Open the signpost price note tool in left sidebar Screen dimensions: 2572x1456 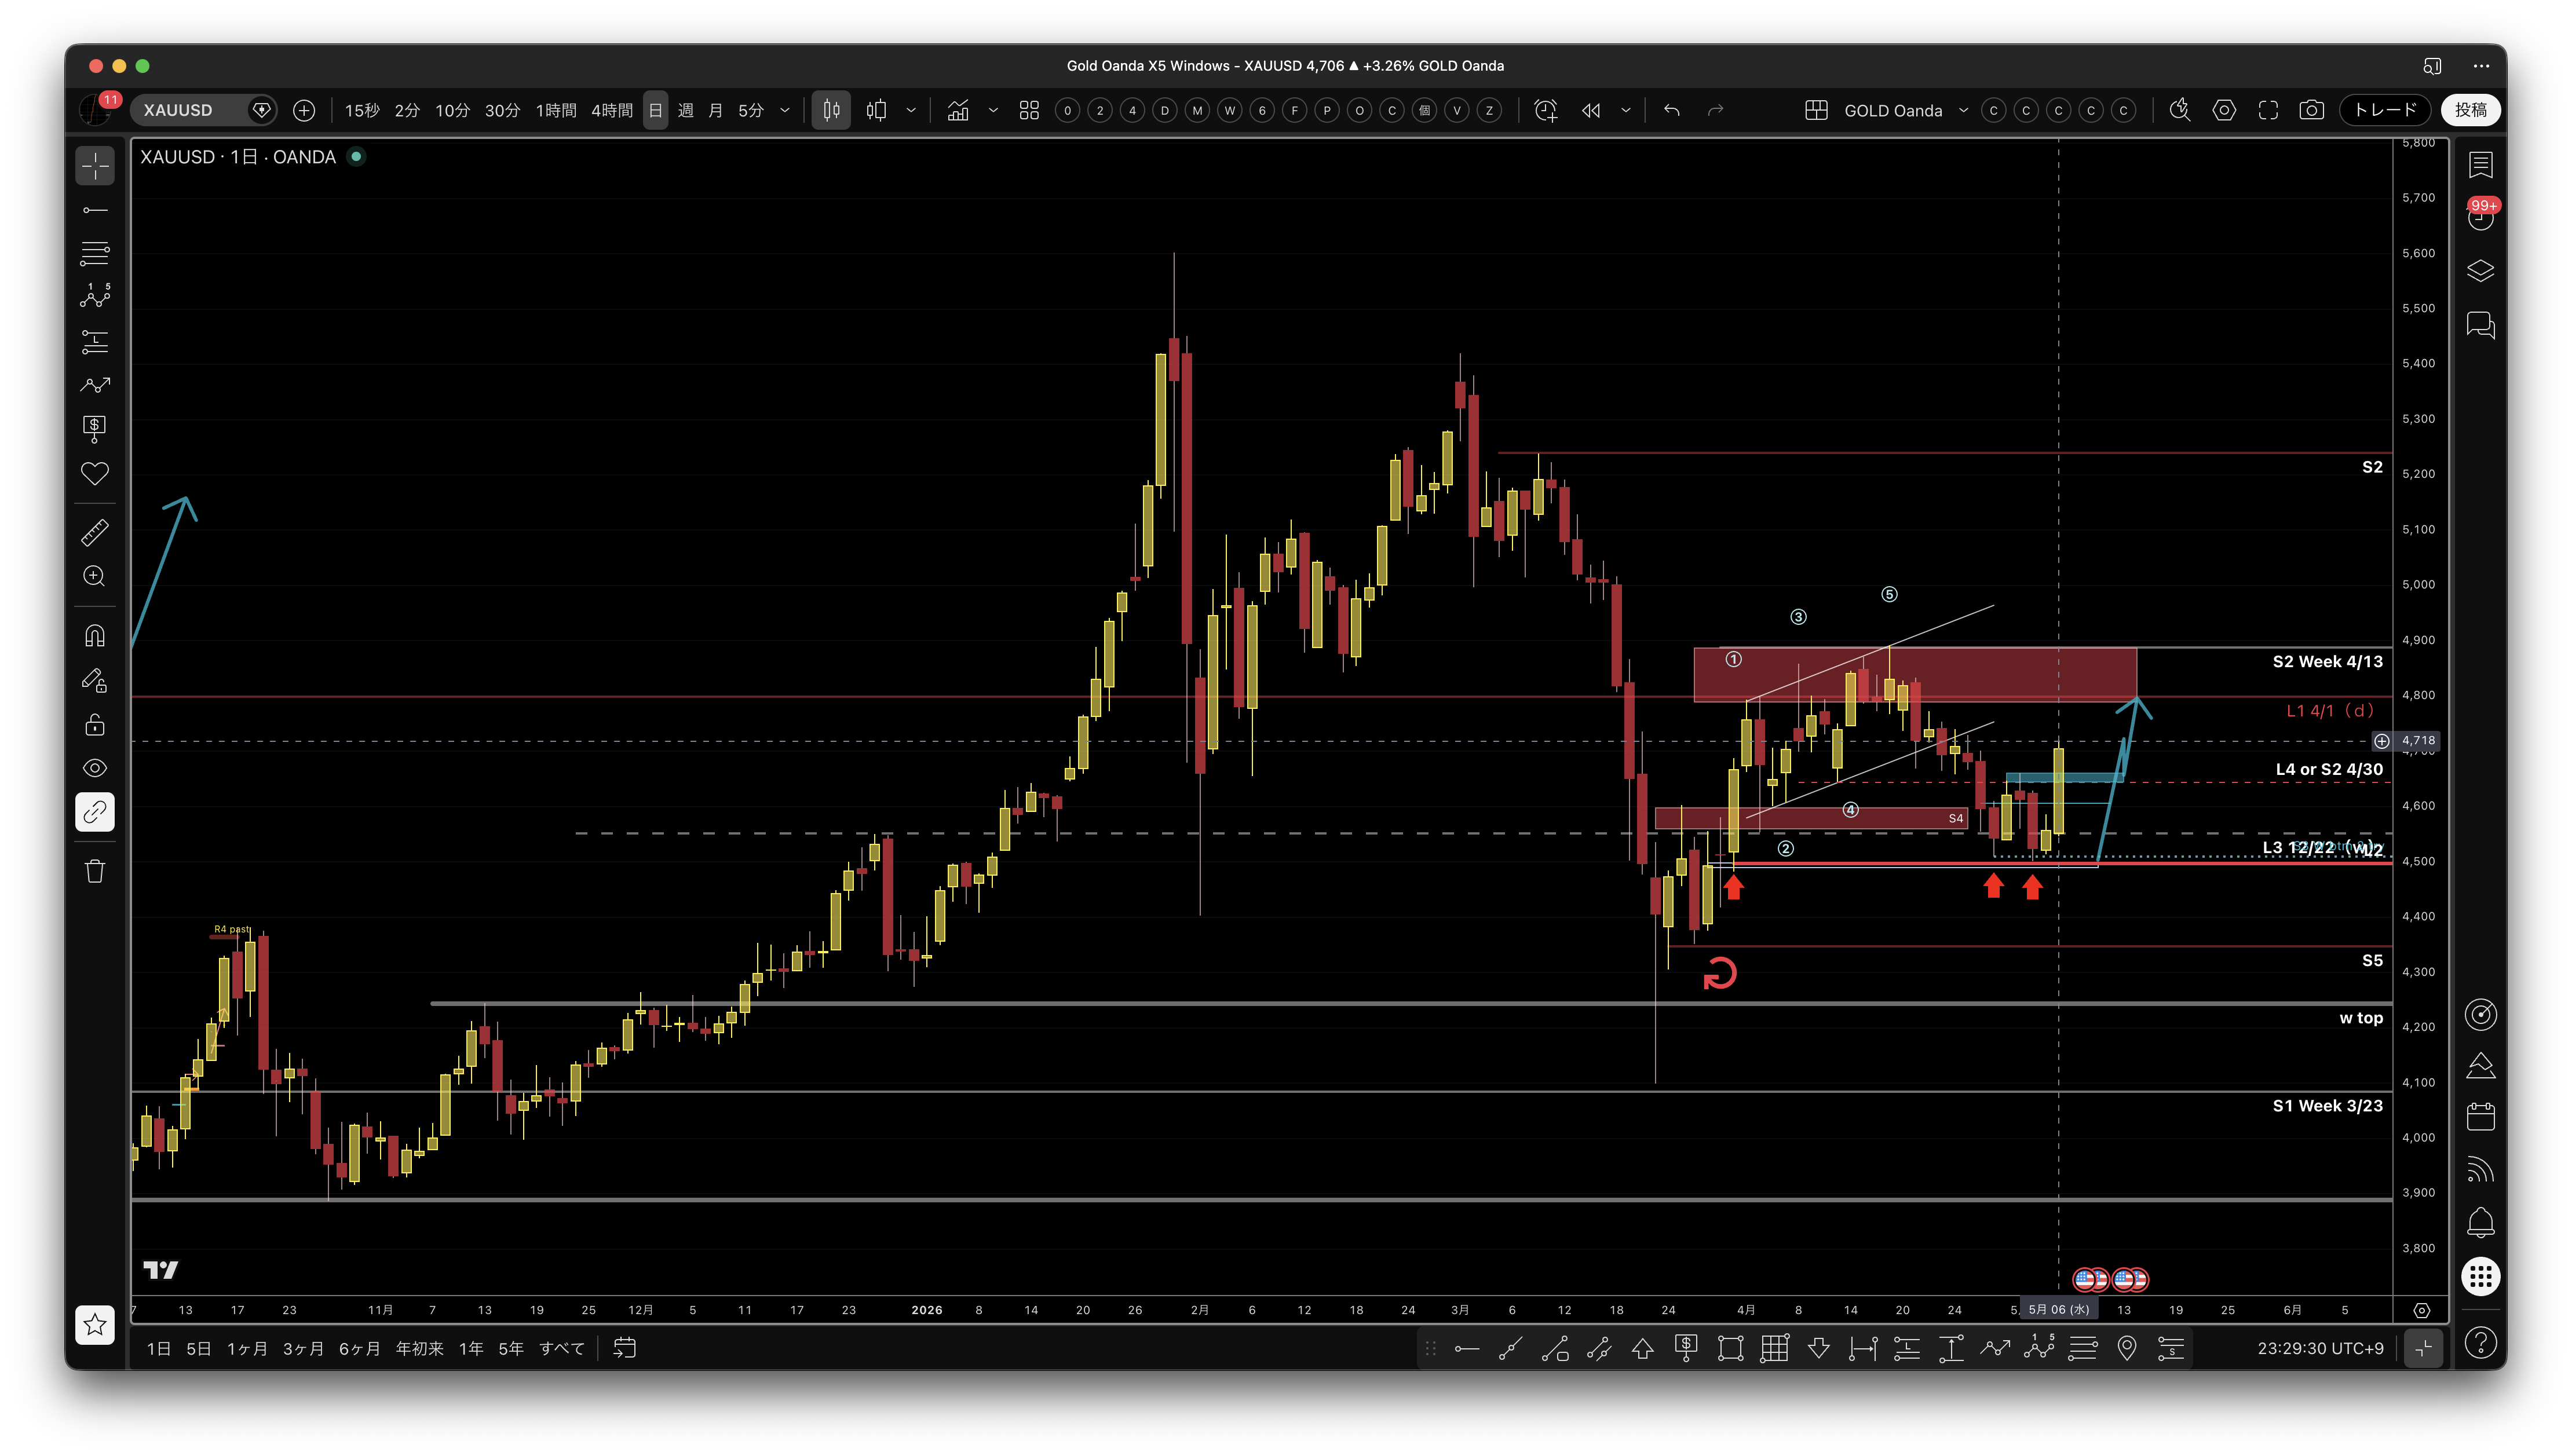pyautogui.click(x=95, y=429)
